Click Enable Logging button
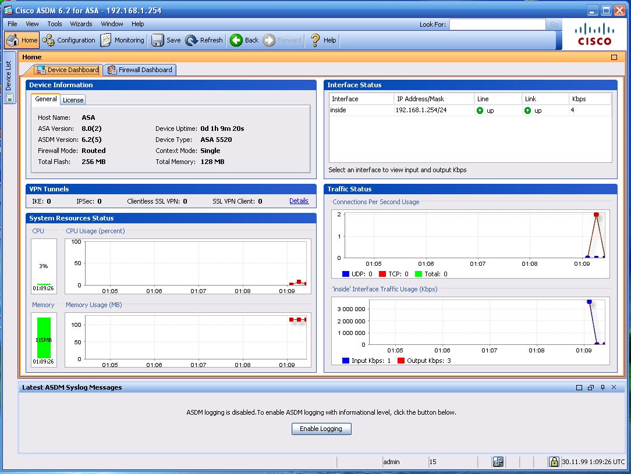 pyautogui.click(x=321, y=429)
